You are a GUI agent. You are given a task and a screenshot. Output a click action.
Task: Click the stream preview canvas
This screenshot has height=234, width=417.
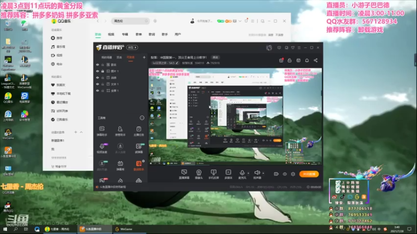click(235, 116)
